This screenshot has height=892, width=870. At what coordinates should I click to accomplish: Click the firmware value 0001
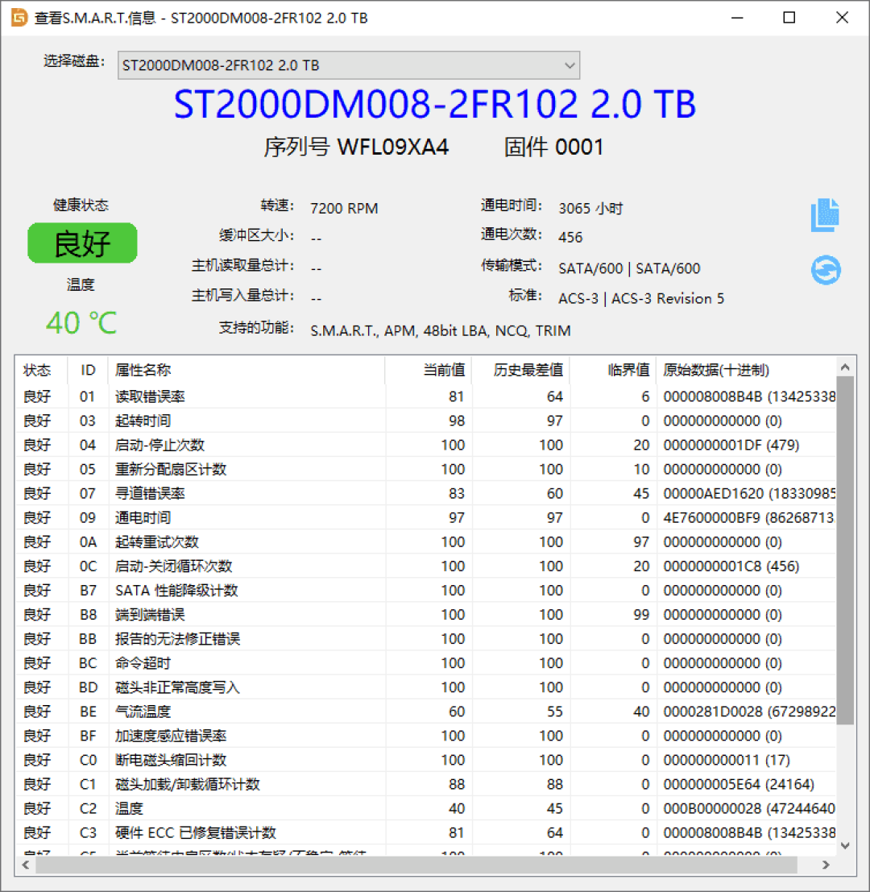[579, 147]
